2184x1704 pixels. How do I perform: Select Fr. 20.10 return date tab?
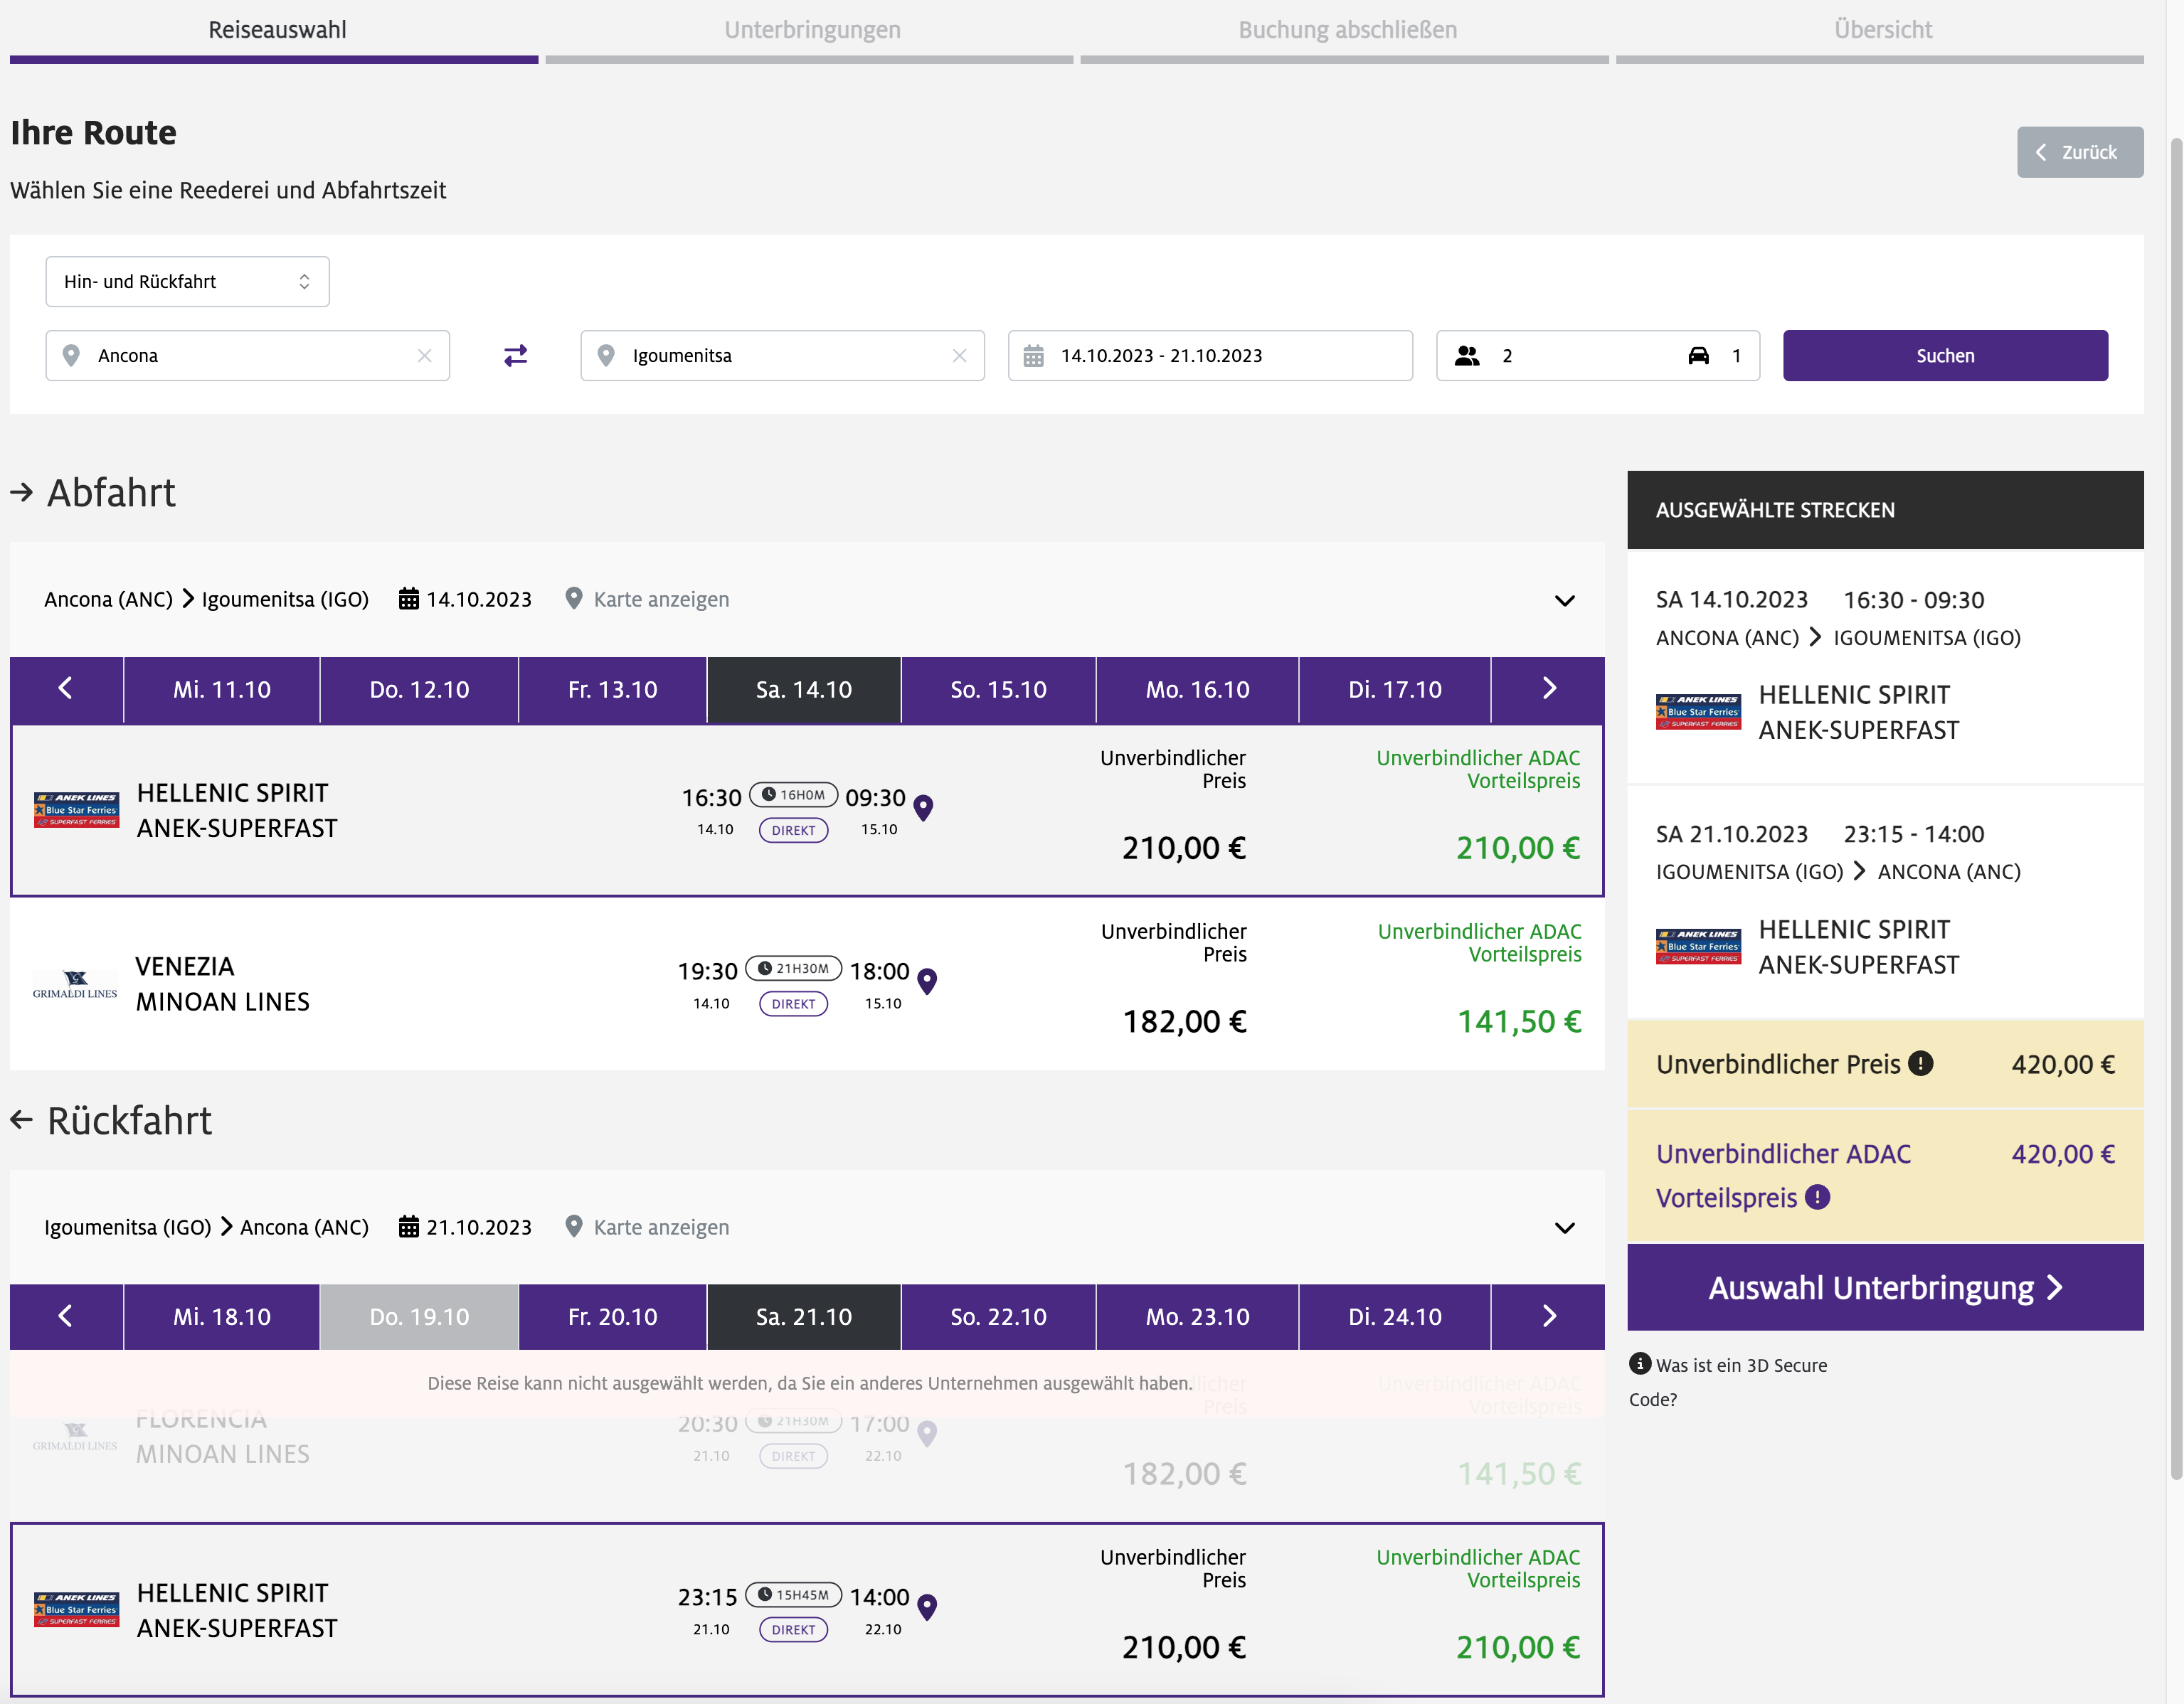(x=612, y=1317)
